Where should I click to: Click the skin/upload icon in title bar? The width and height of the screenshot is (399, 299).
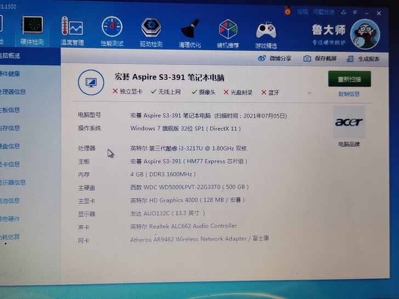[344, 12]
